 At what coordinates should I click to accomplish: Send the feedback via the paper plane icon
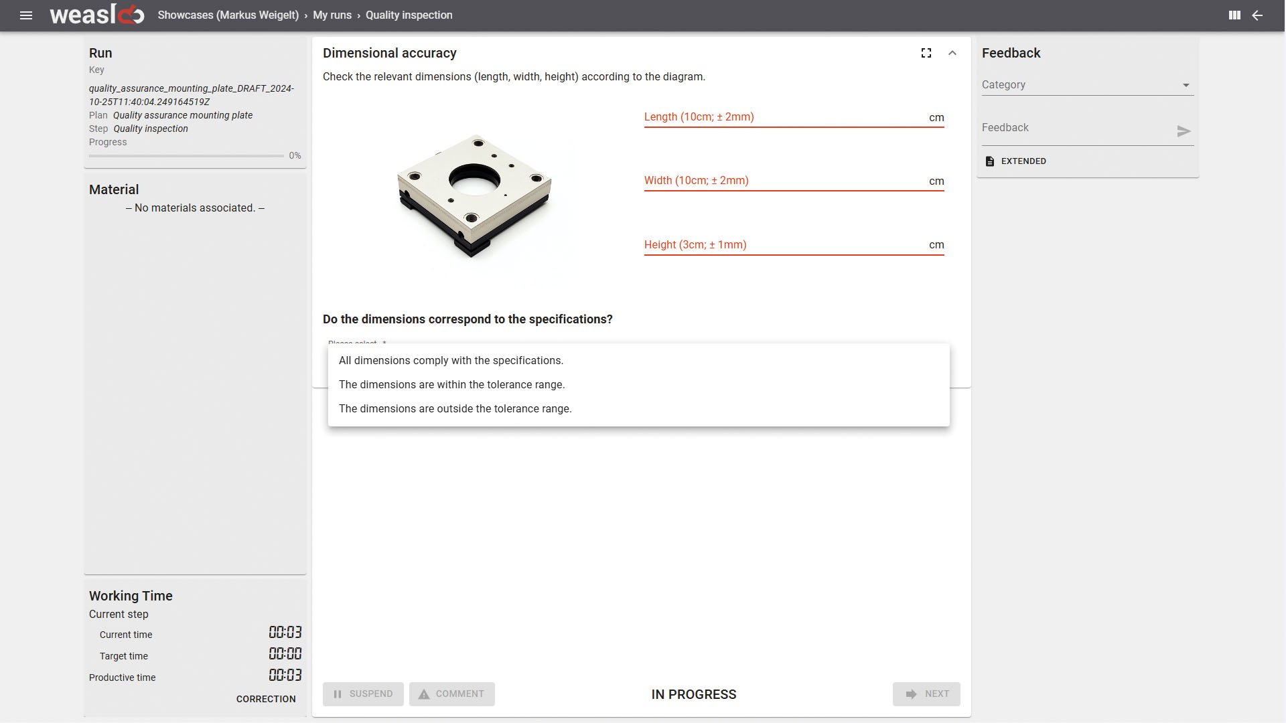[x=1184, y=131]
